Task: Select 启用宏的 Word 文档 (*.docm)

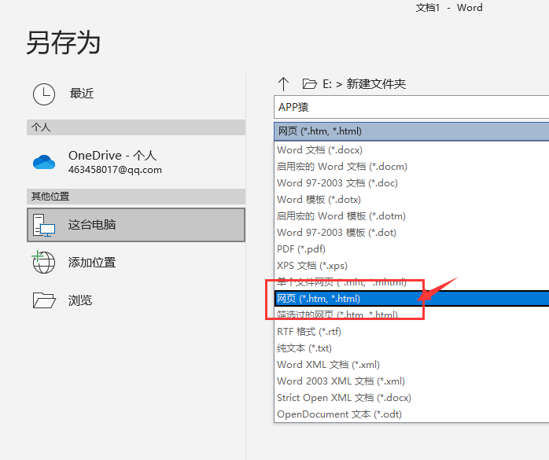Action: (x=411, y=166)
